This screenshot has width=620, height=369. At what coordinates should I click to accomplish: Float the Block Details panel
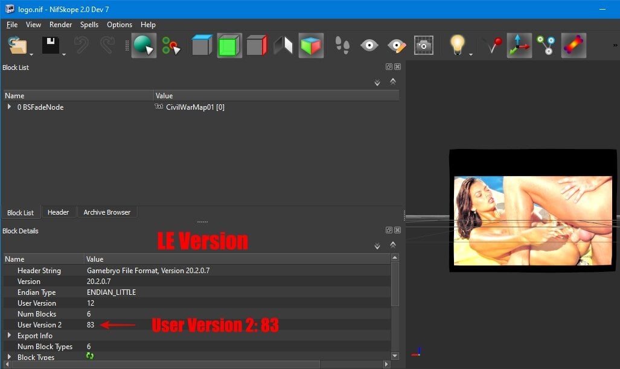click(x=389, y=230)
